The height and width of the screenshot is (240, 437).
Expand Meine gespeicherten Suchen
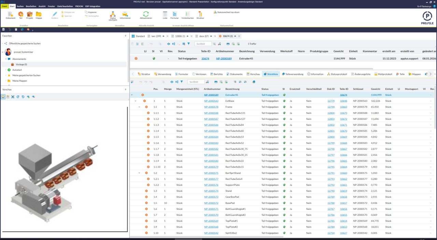click(x=5, y=75)
